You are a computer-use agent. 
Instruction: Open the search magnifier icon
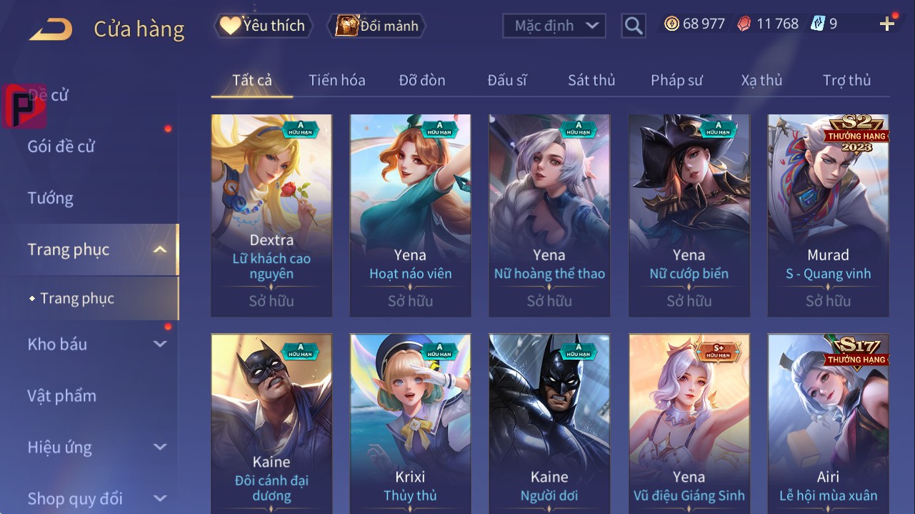coord(634,26)
